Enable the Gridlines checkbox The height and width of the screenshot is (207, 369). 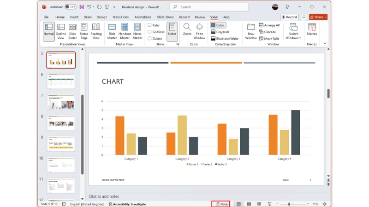[149, 32]
